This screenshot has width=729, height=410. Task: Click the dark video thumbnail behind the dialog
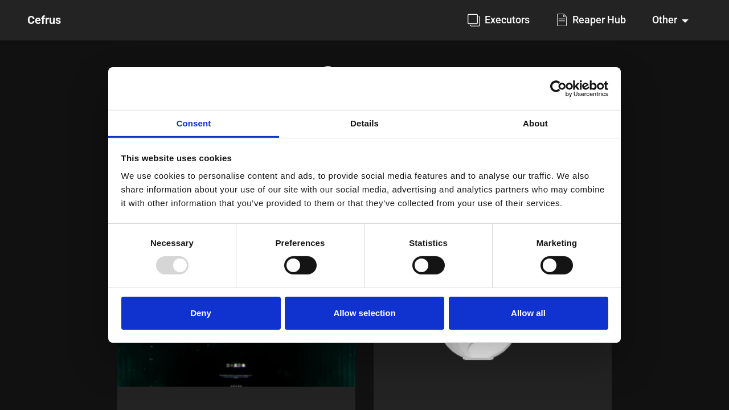click(x=236, y=364)
